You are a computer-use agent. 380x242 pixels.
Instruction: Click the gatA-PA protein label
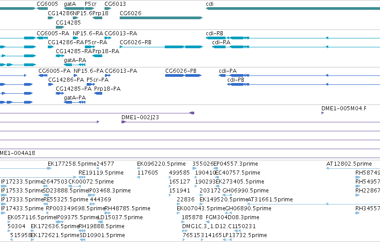point(75,98)
